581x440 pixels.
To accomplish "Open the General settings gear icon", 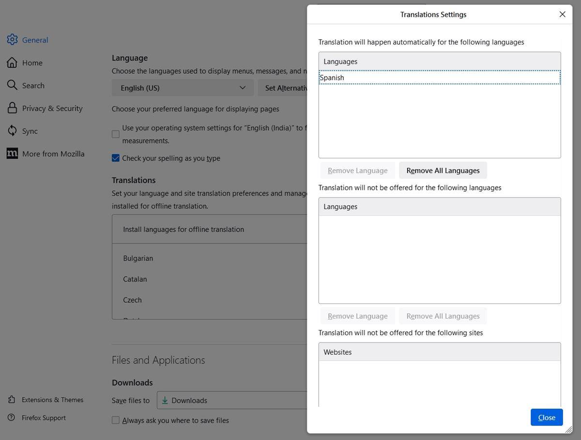I will tap(12, 40).
